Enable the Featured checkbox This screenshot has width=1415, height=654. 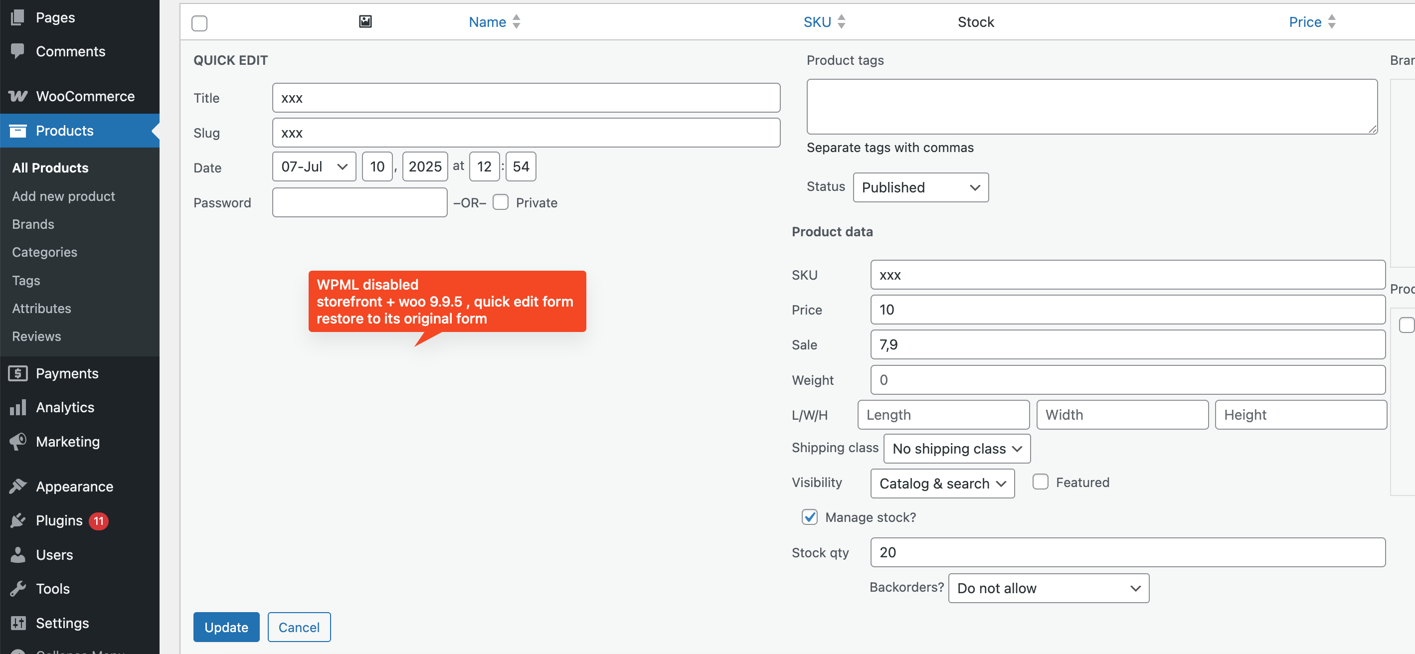(1041, 482)
